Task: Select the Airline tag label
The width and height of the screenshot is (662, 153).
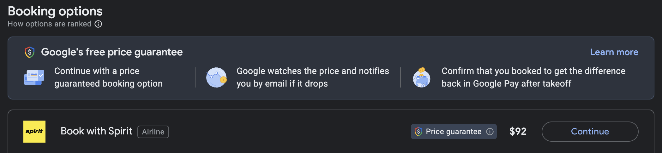Action: 153,132
